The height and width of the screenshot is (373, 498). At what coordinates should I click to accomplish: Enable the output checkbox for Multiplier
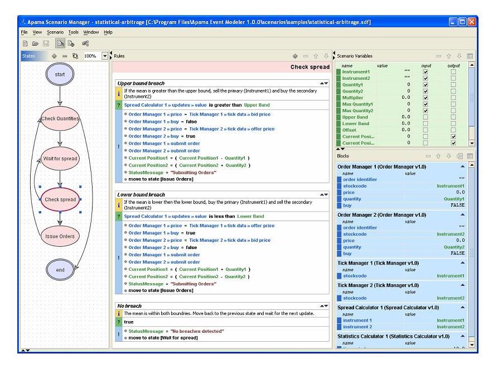[453, 97]
